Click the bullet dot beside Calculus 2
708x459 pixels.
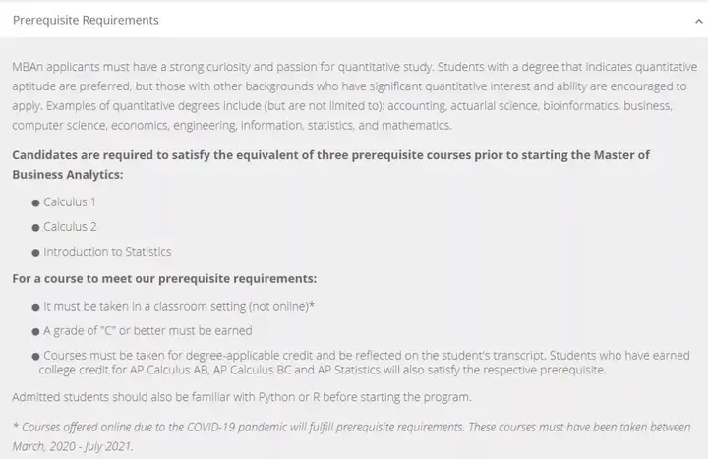(35, 227)
